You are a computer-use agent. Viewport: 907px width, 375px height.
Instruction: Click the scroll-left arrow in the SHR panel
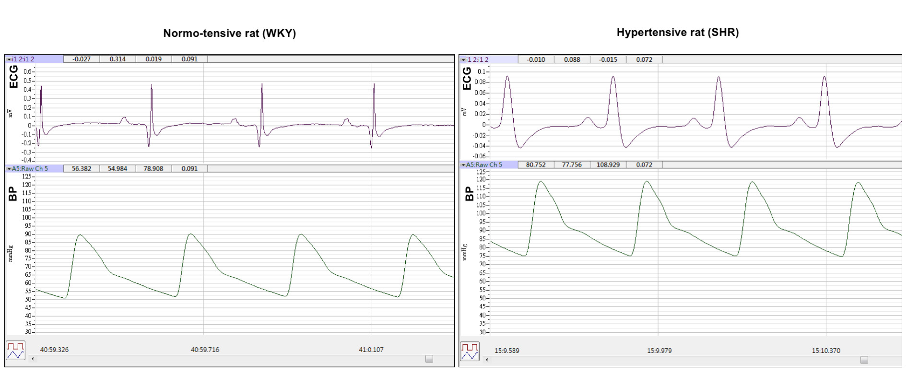(487, 359)
